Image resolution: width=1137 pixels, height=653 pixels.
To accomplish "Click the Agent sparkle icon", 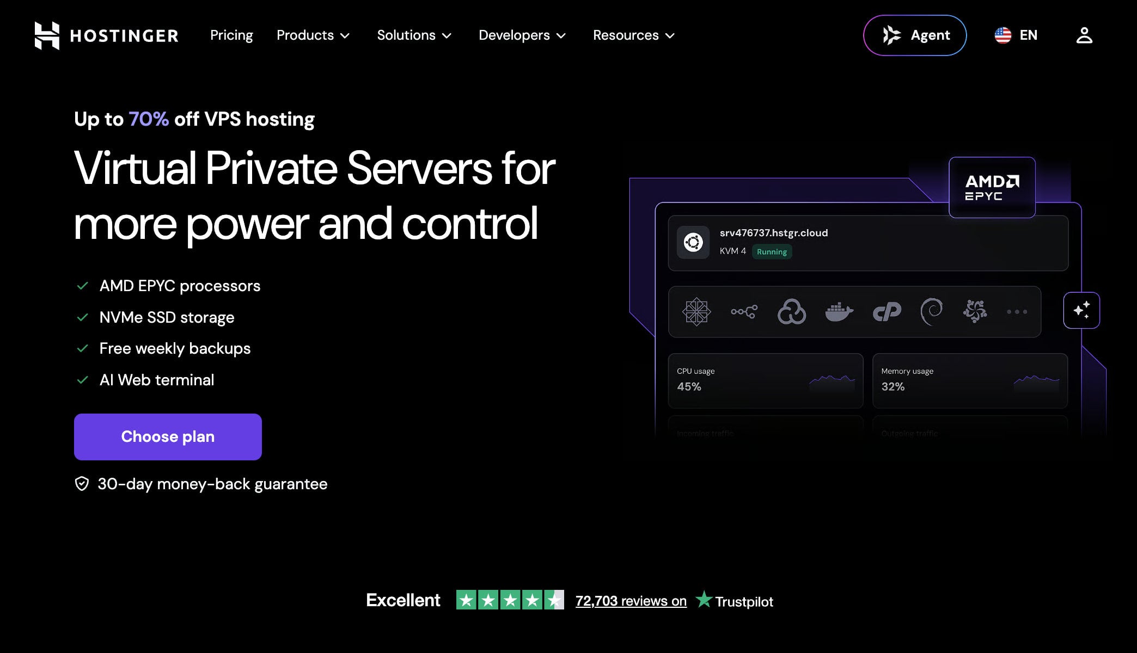I will pyautogui.click(x=891, y=35).
